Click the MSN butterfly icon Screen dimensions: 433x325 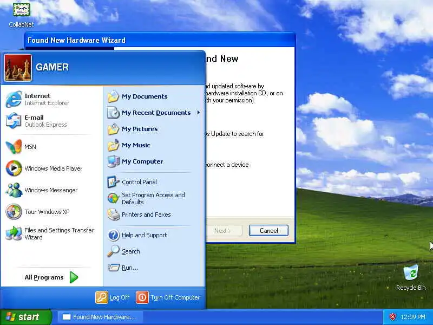pos(14,146)
